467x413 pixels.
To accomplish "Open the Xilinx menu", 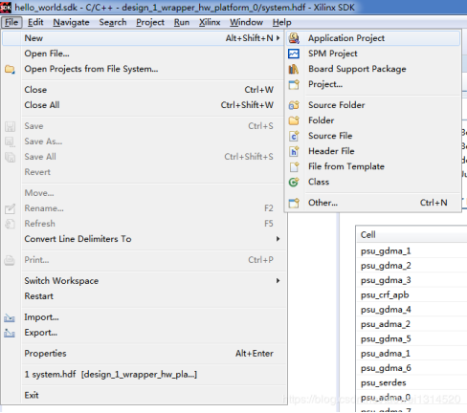I will pyautogui.click(x=210, y=22).
